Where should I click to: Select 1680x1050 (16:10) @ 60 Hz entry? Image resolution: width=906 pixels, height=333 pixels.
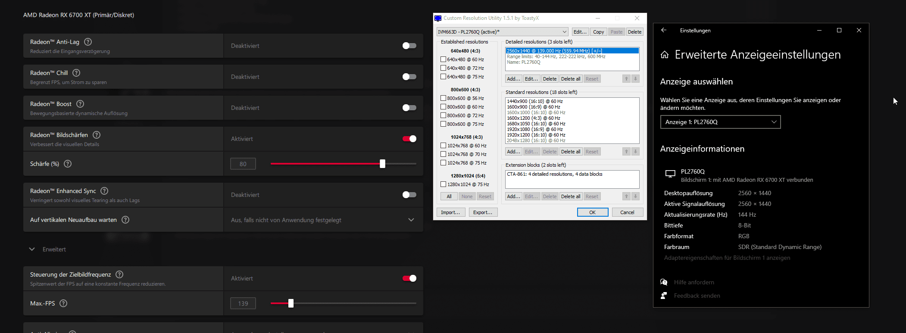click(536, 124)
